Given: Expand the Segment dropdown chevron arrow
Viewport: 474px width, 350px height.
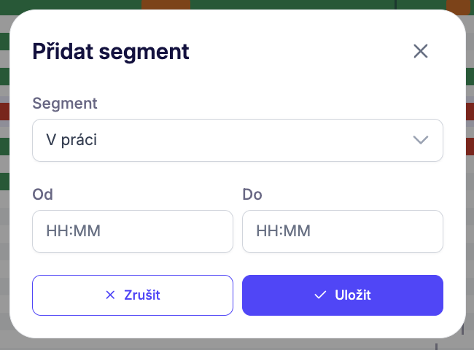Looking at the screenshot, I should coord(420,140).
